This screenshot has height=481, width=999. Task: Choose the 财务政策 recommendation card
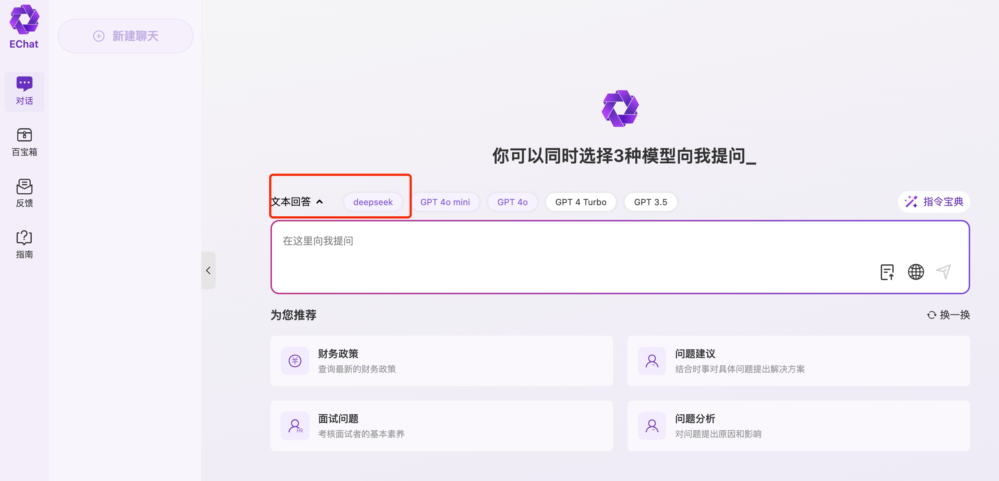(441, 361)
